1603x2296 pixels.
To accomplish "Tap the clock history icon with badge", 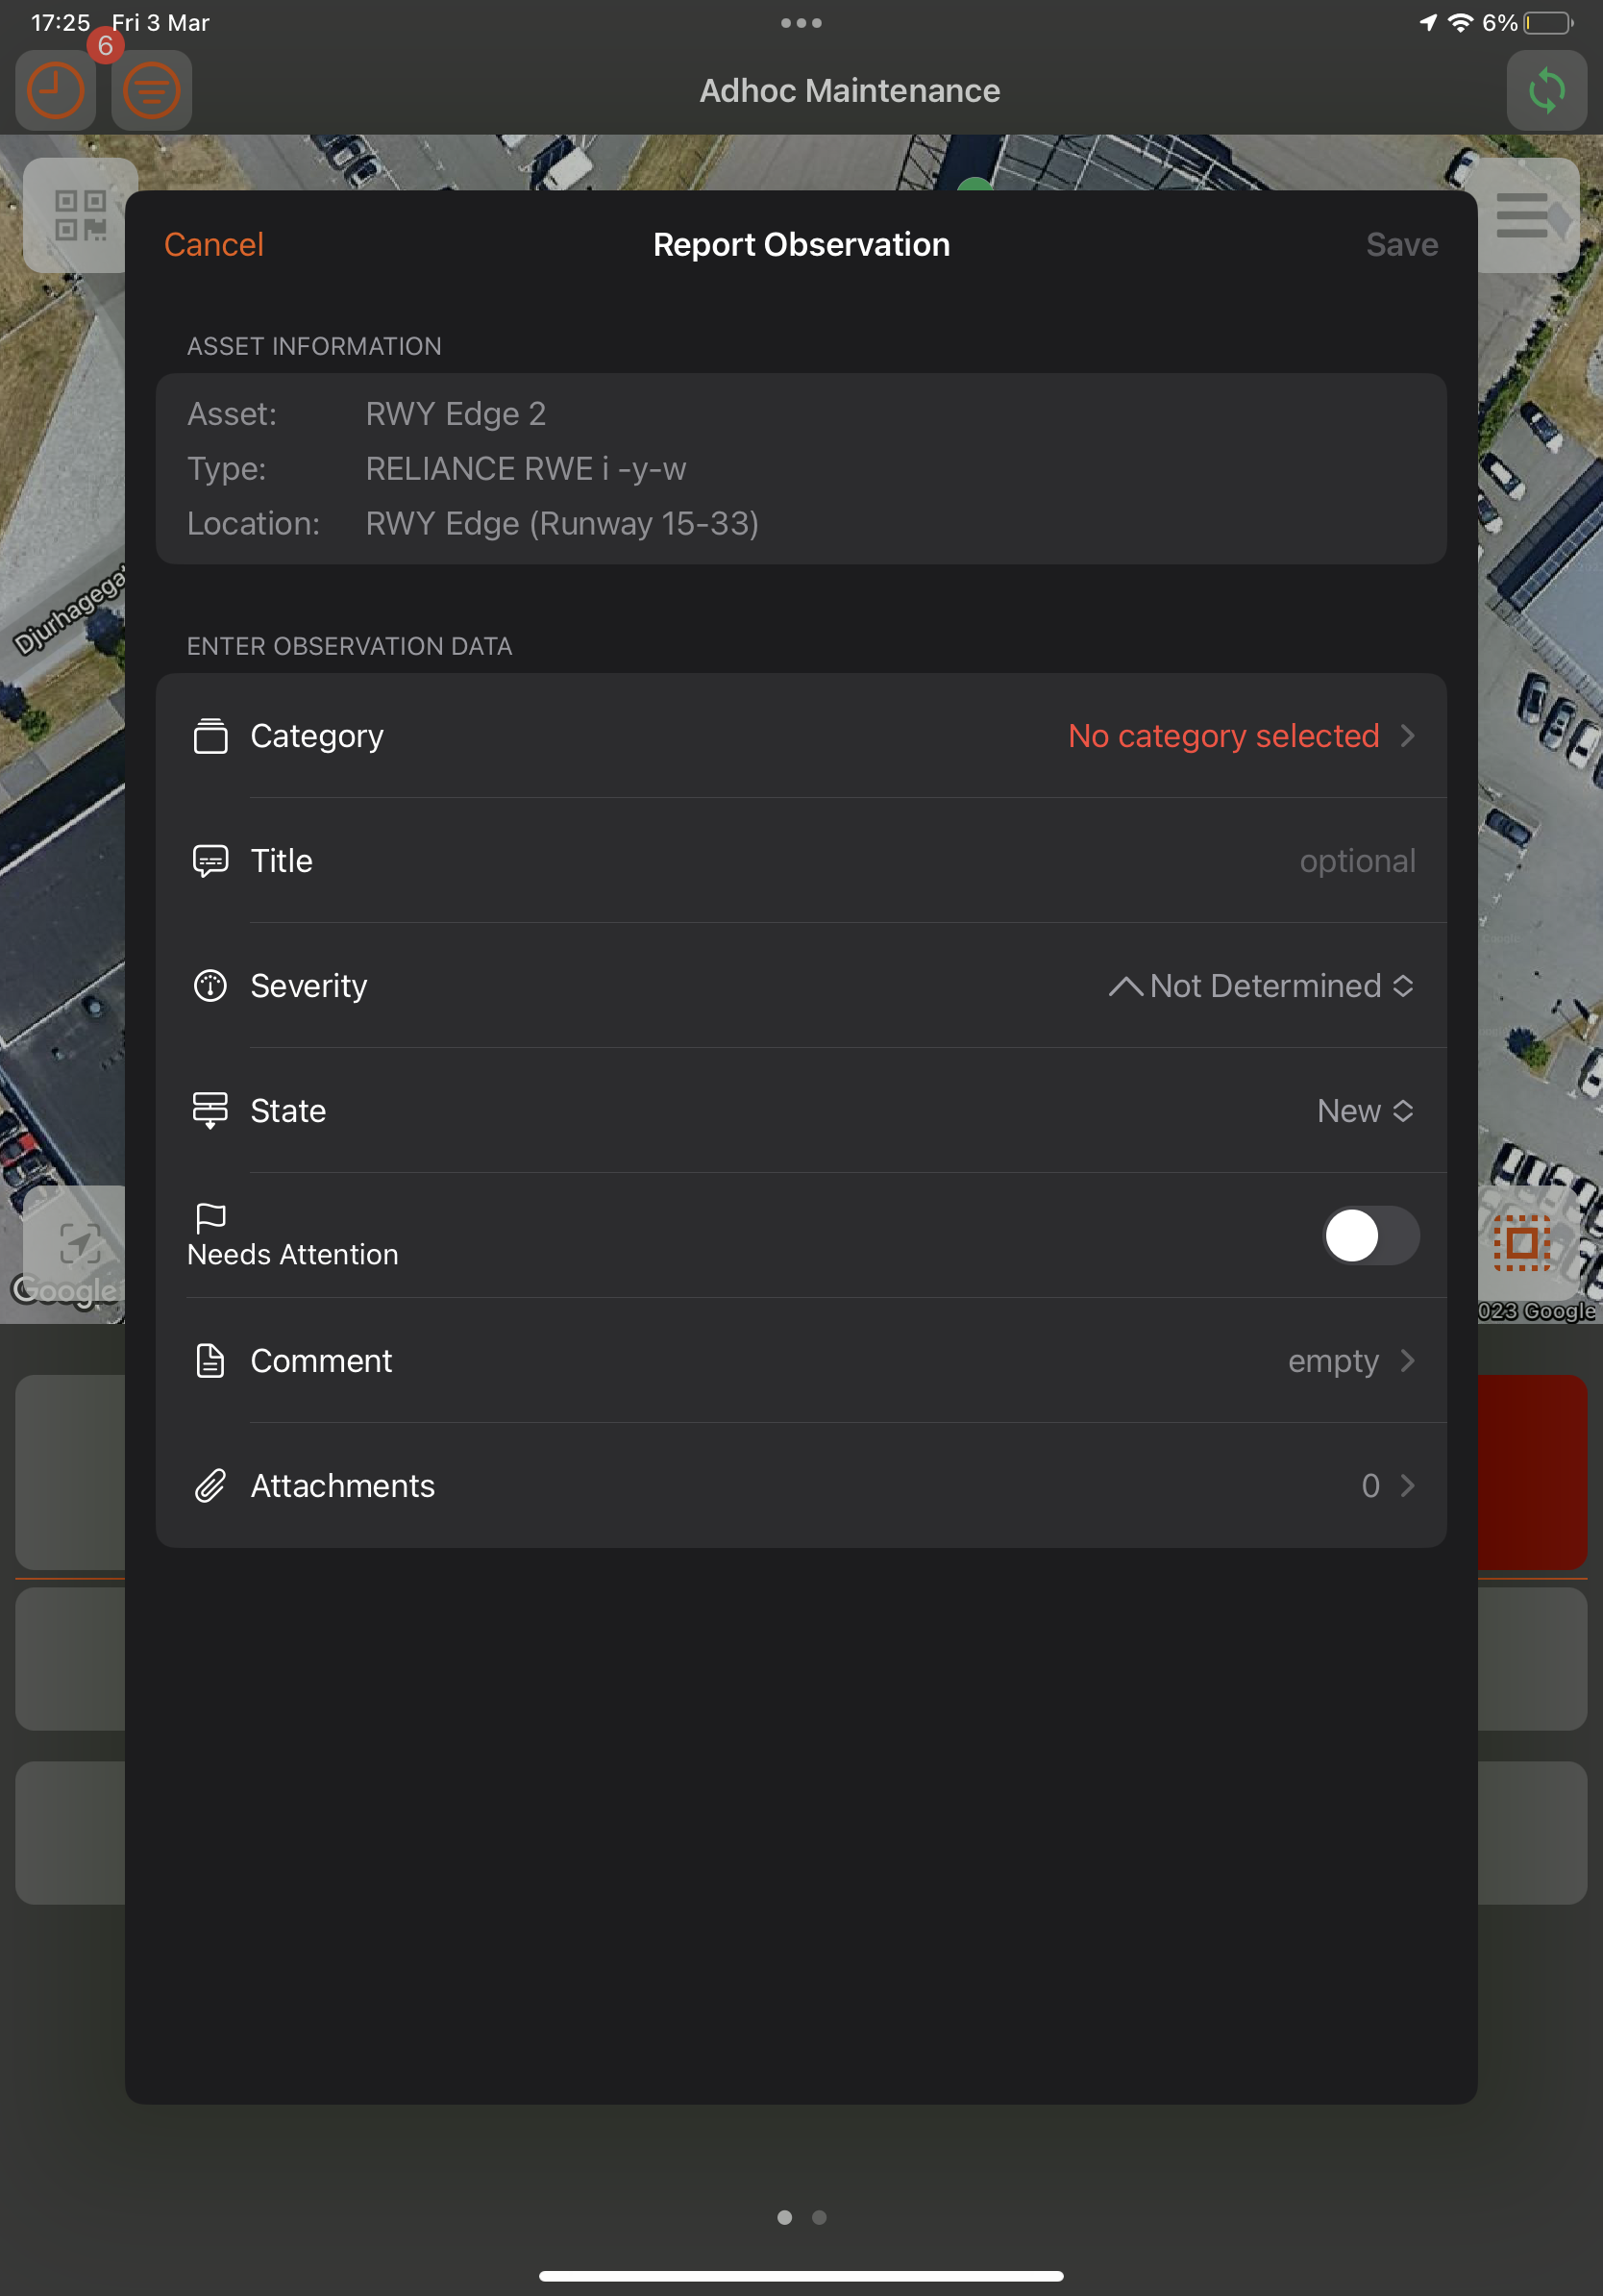I will [56, 91].
